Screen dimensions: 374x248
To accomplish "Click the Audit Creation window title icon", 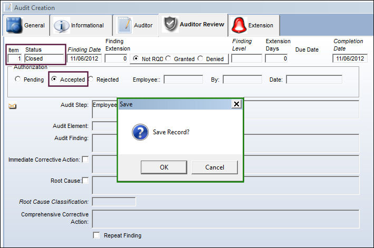I will (x=8, y=7).
